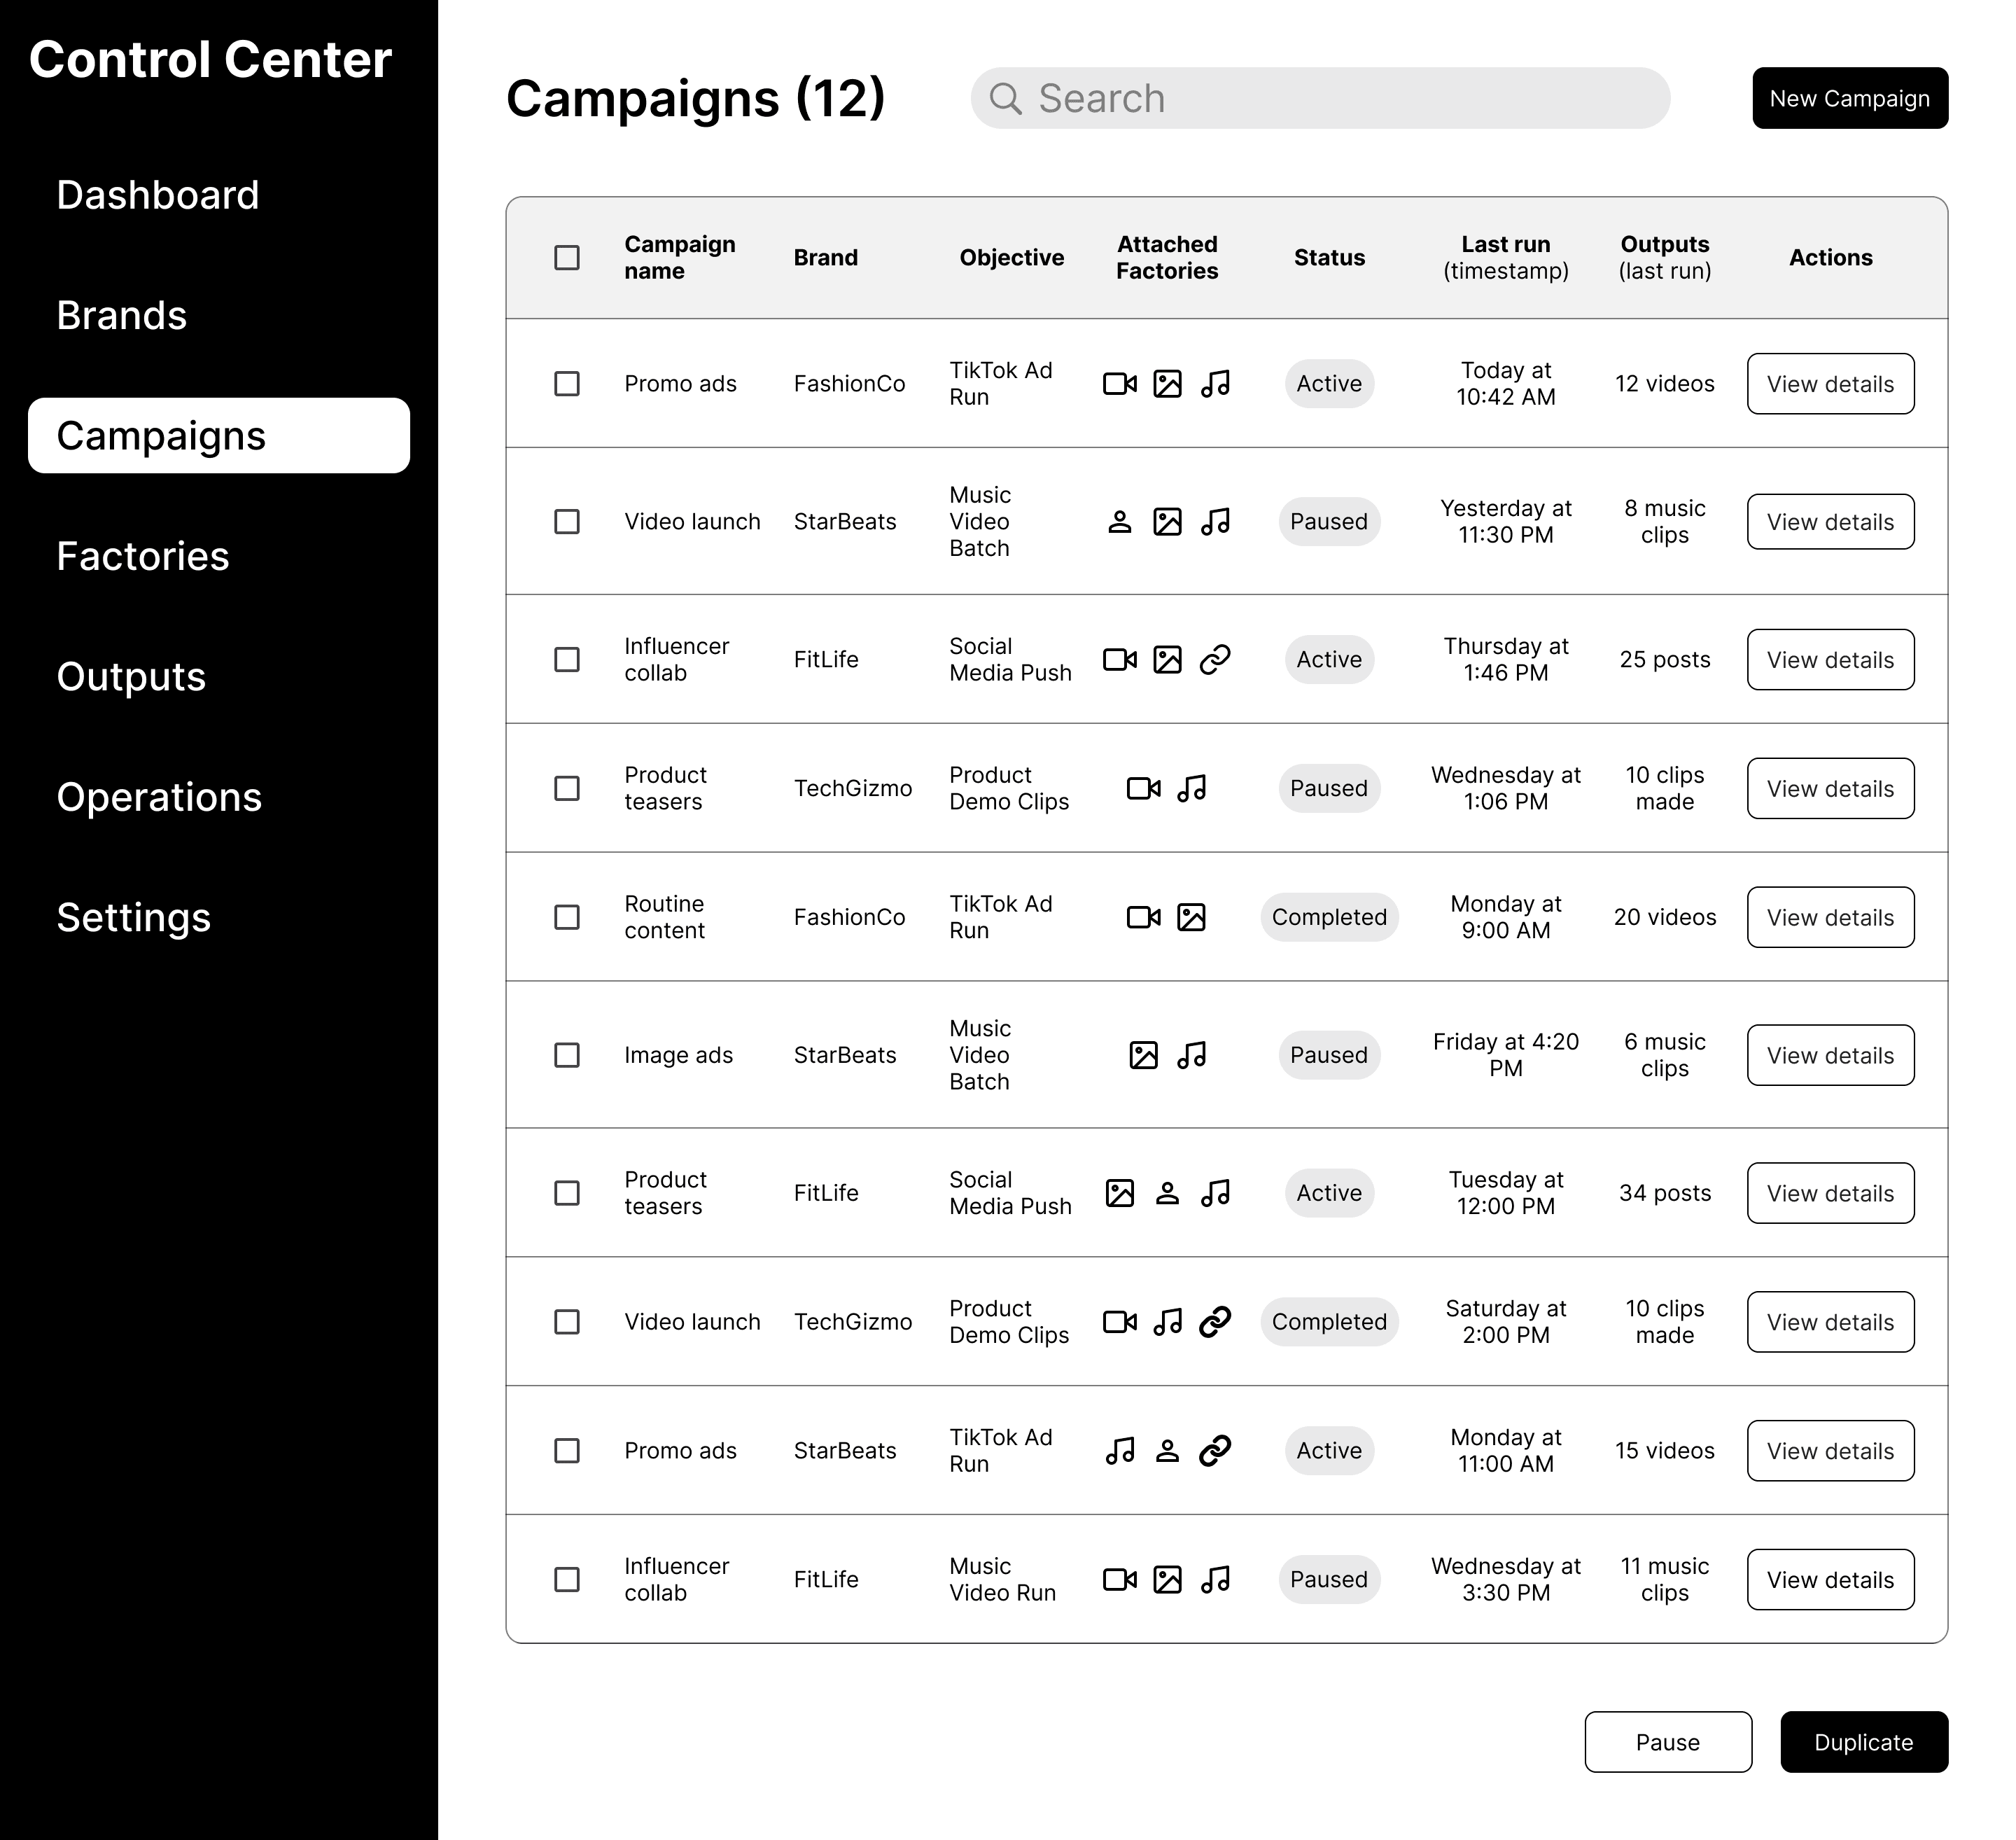The height and width of the screenshot is (1840, 2016).
Task: Click the New Campaign button
Action: 1849,98
